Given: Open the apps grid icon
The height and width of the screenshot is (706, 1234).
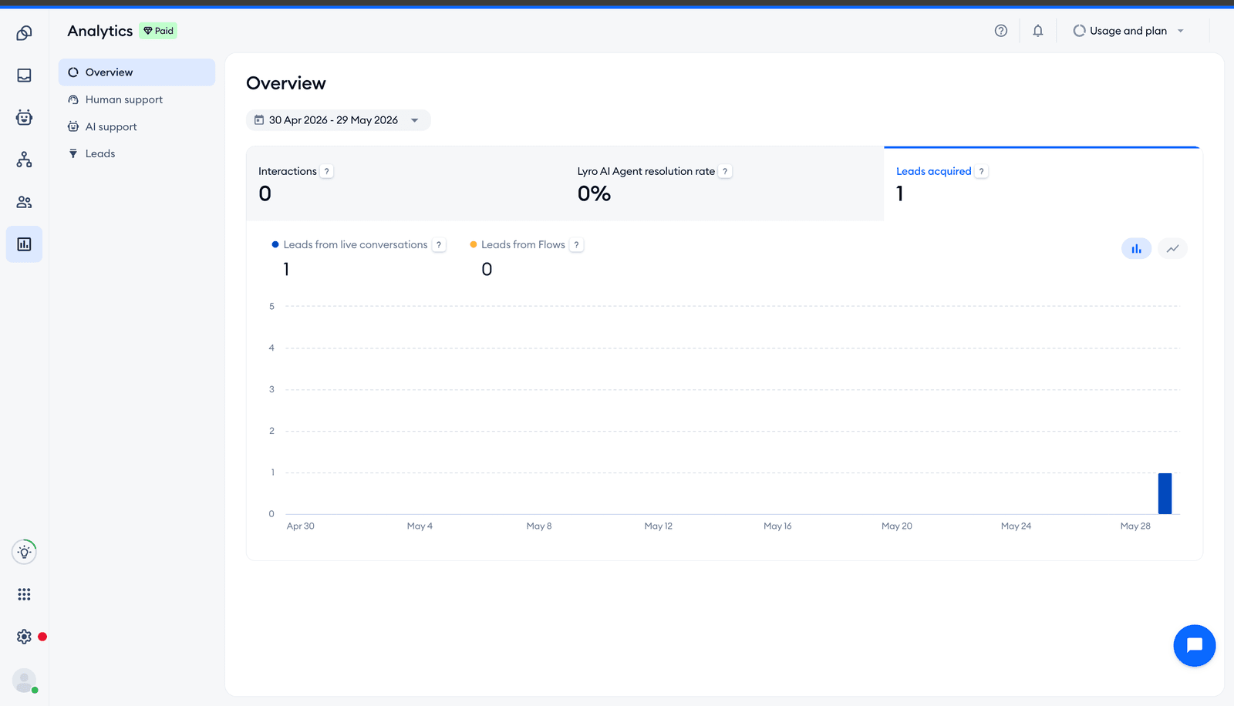Looking at the screenshot, I should coord(24,594).
